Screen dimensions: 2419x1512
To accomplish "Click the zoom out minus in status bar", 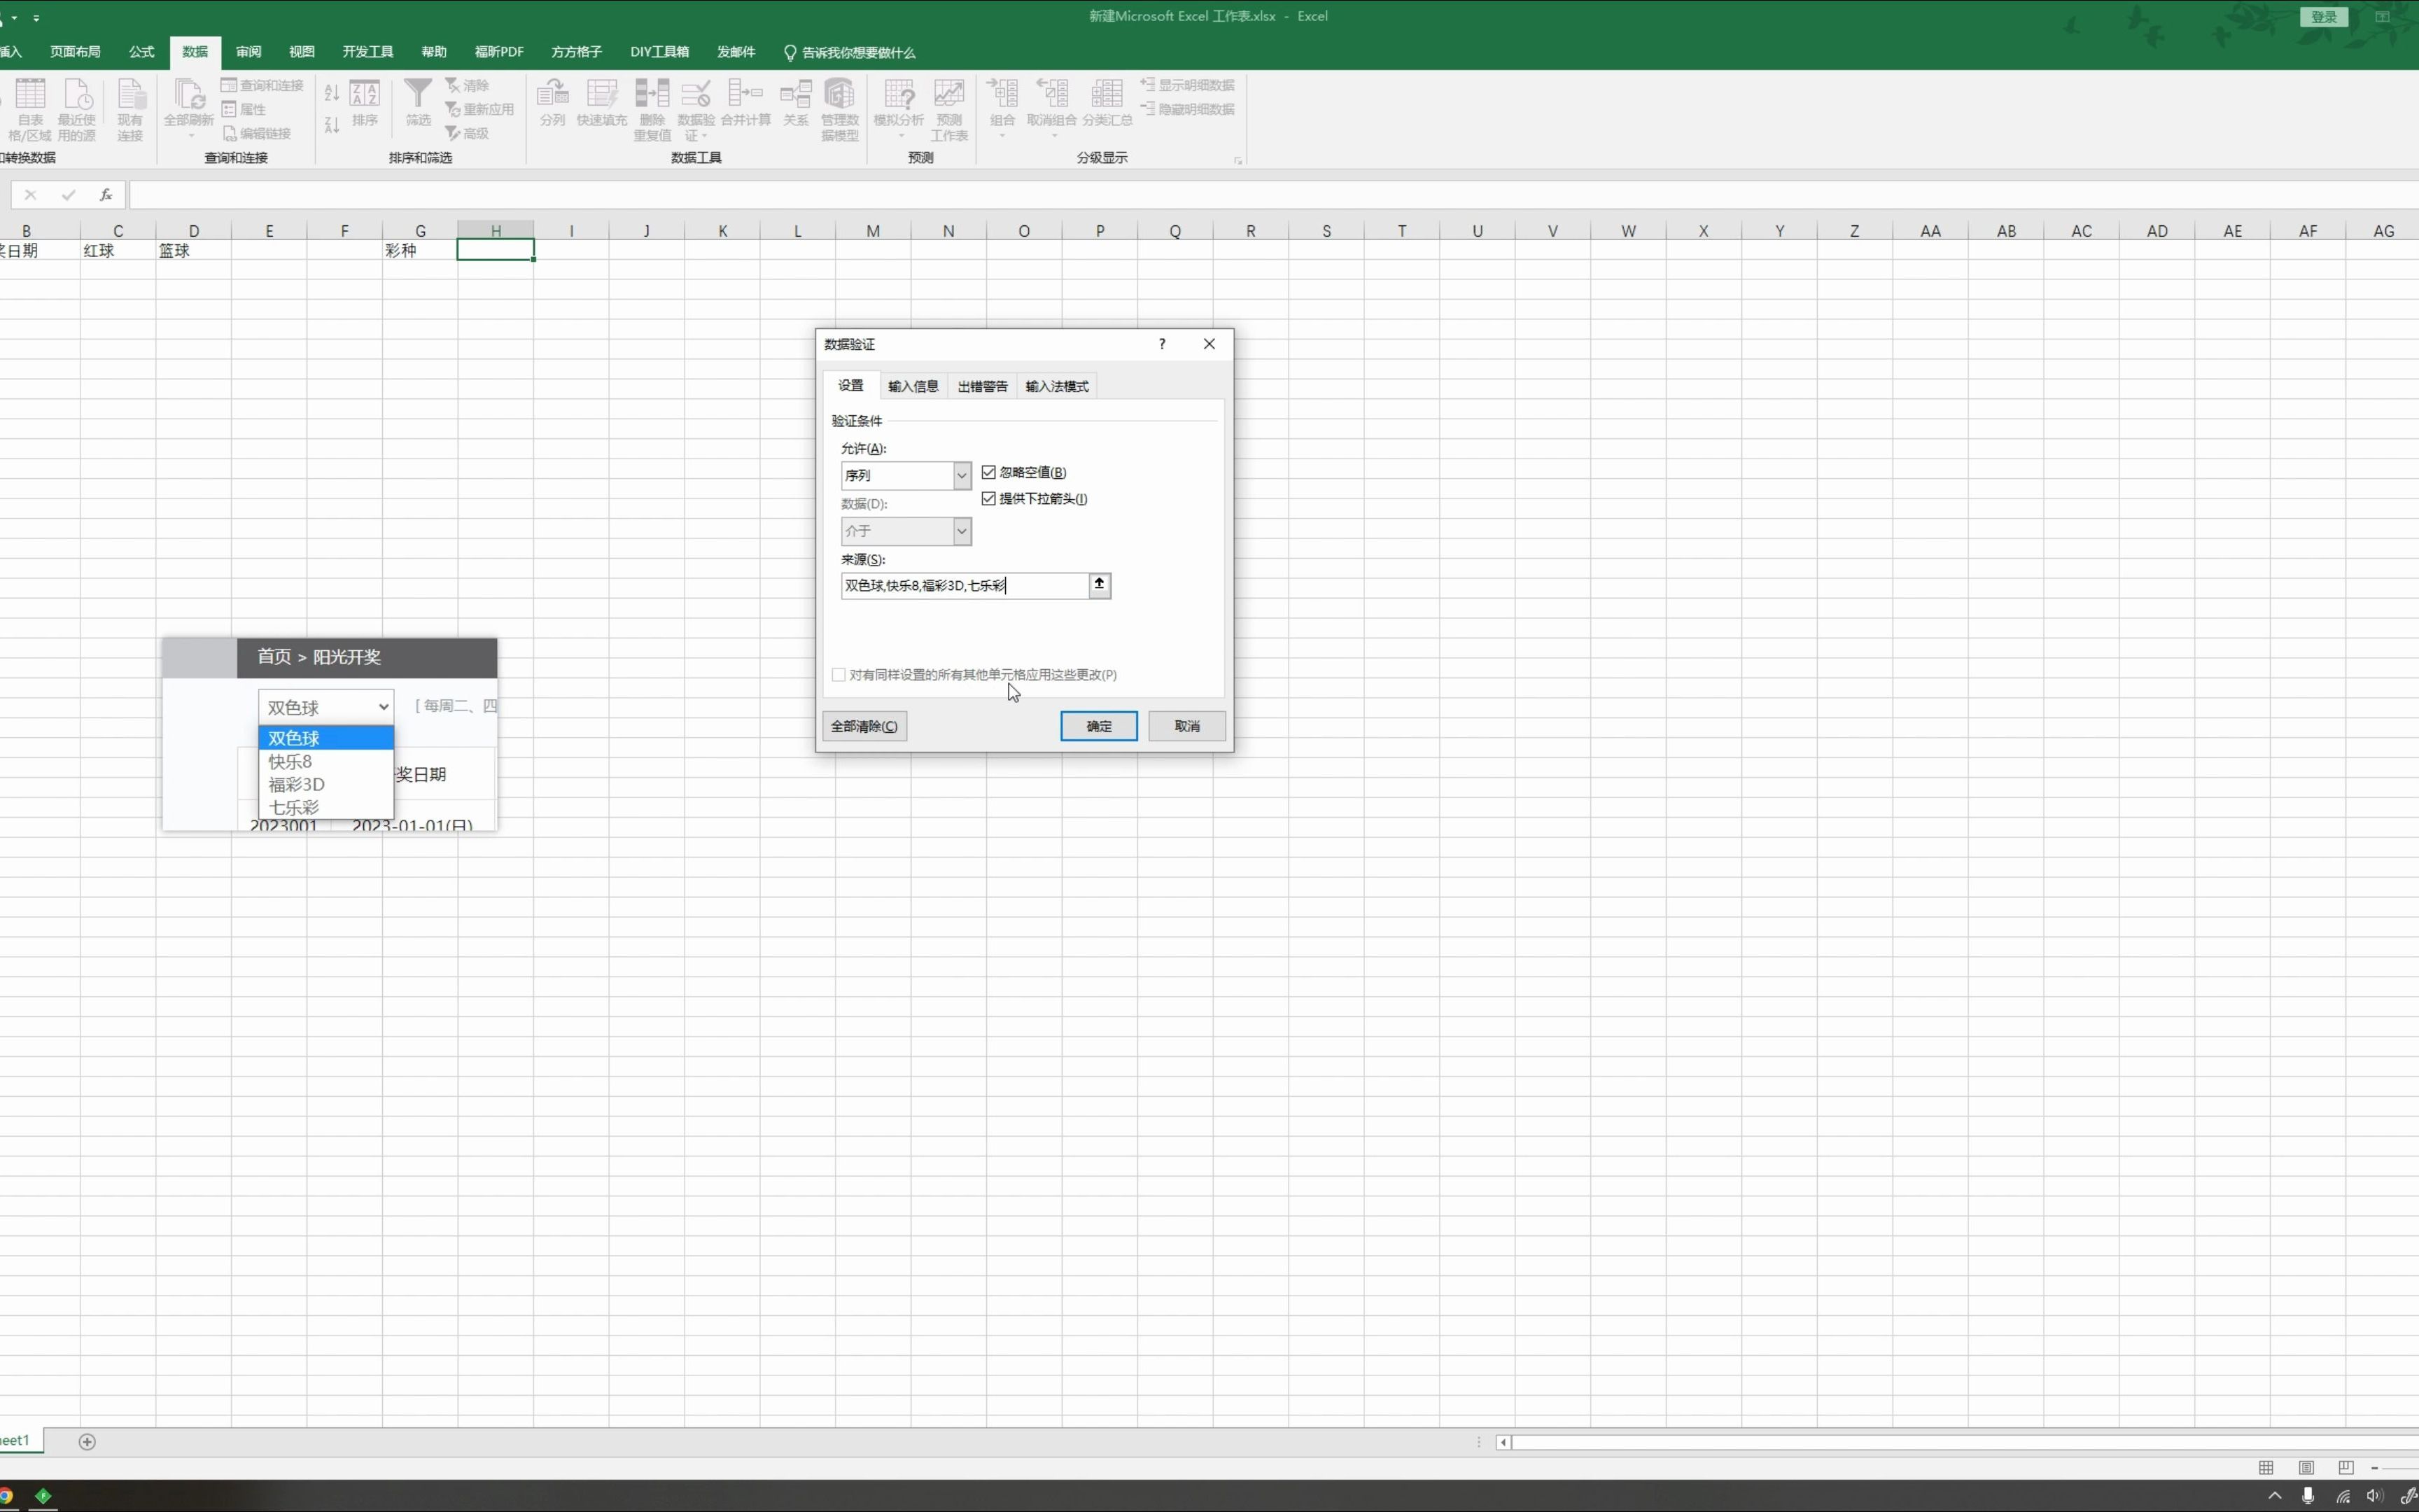I will click(x=2374, y=1467).
